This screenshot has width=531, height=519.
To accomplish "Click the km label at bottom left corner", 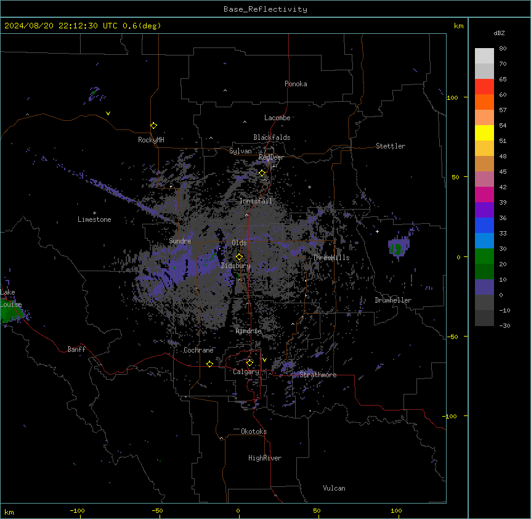I will point(9,512).
